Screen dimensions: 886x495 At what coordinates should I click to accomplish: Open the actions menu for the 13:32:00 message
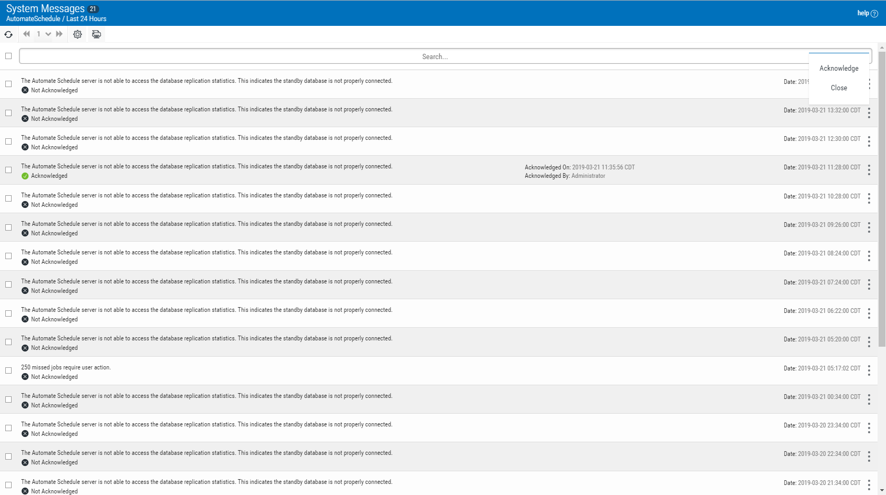869,113
